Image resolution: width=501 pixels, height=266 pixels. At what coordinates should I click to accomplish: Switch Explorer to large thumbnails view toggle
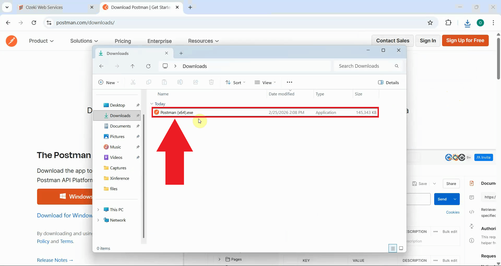[x=402, y=248]
